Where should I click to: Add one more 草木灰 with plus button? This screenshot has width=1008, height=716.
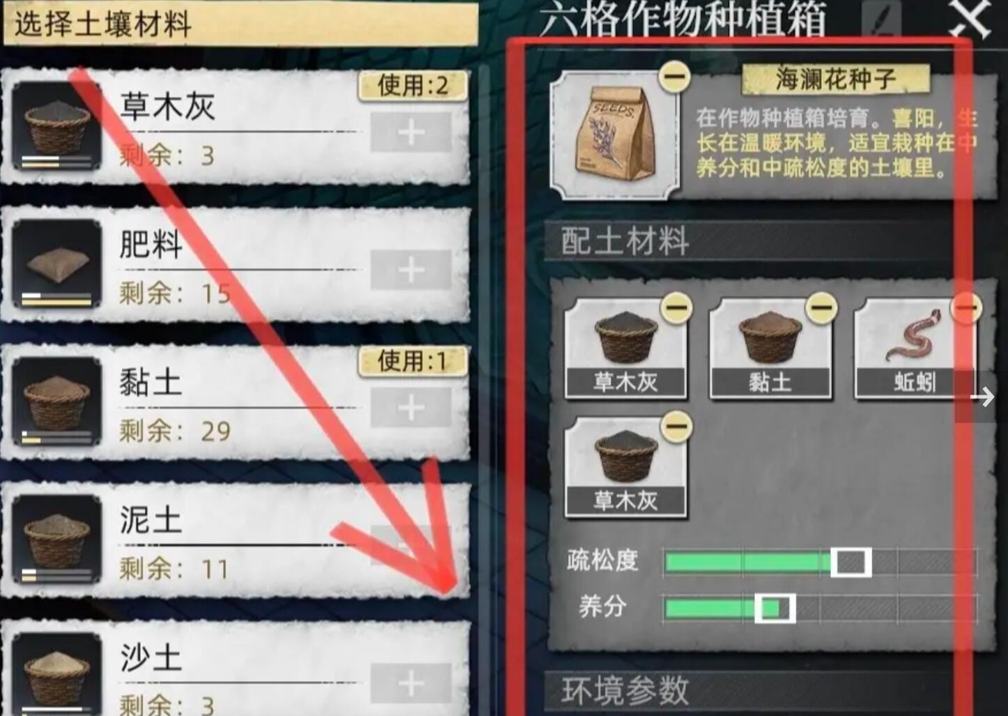pos(411,132)
